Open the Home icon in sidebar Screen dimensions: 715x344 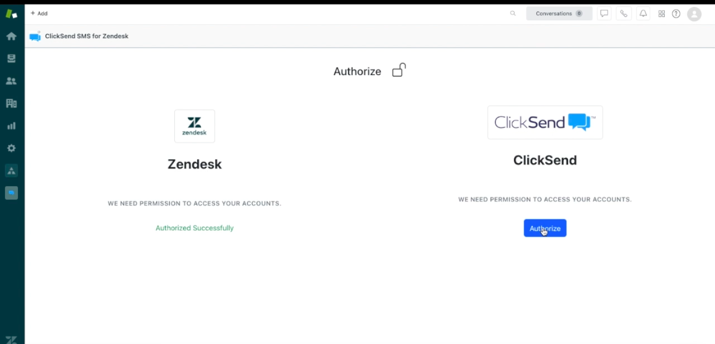click(11, 36)
